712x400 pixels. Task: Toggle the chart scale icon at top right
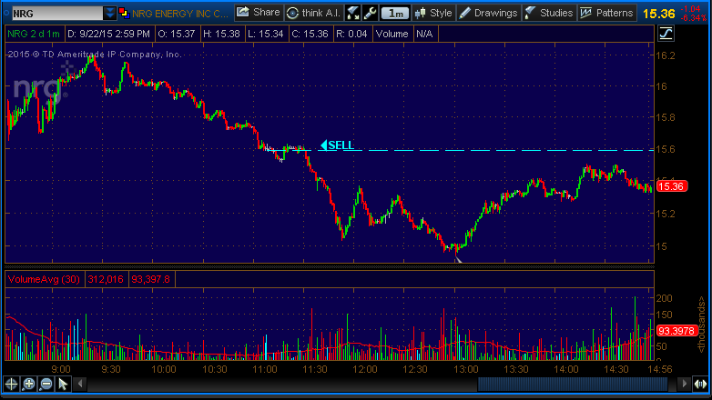coord(666,33)
